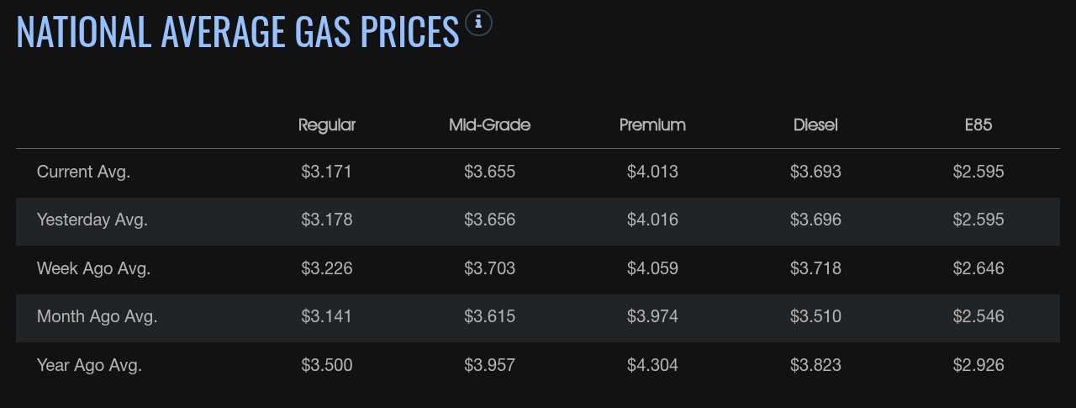The width and height of the screenshot is (1076, 408).
Task: Select the Premium column header
Action: (652, 125)
